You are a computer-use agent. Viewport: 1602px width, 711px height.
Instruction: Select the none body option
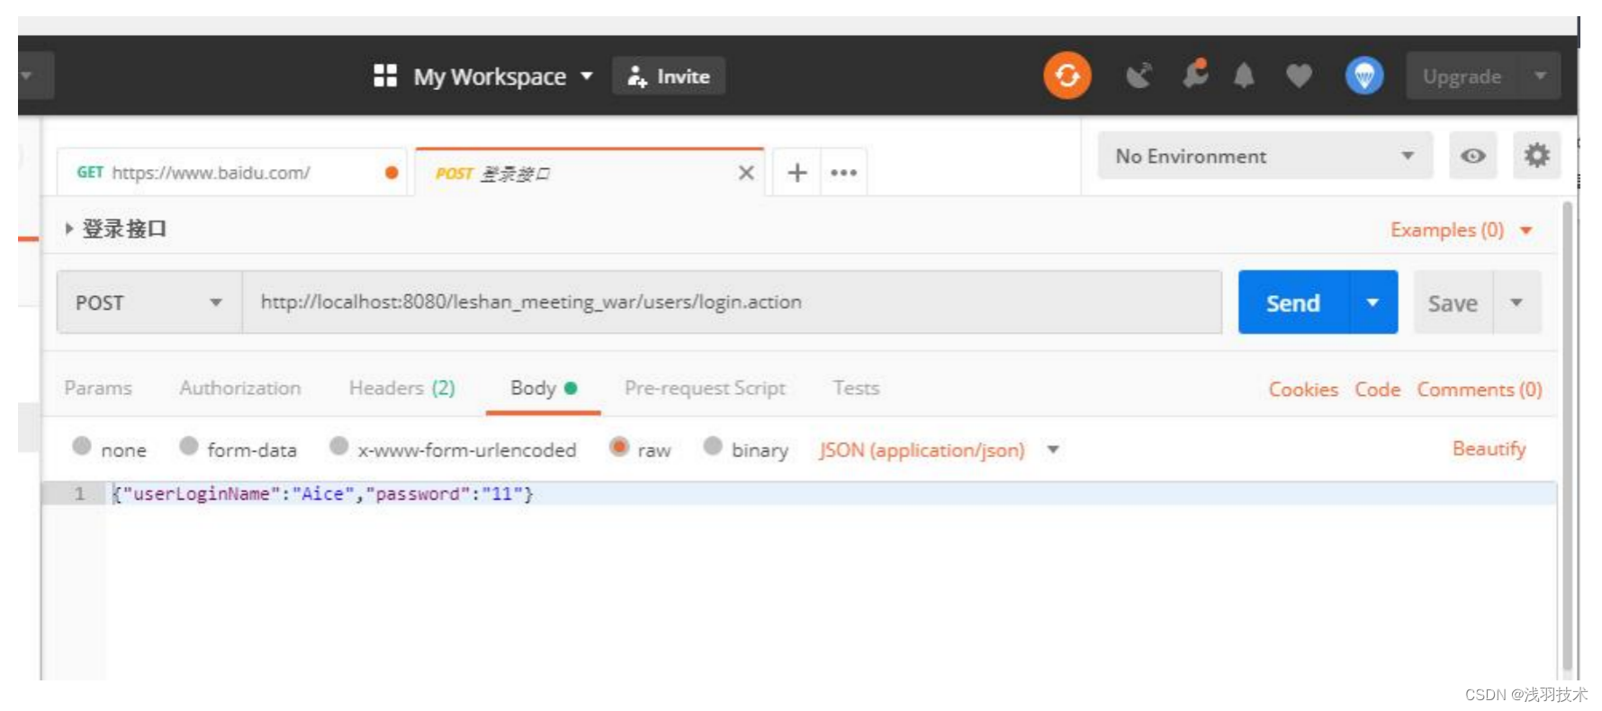(x=82, y=446)
